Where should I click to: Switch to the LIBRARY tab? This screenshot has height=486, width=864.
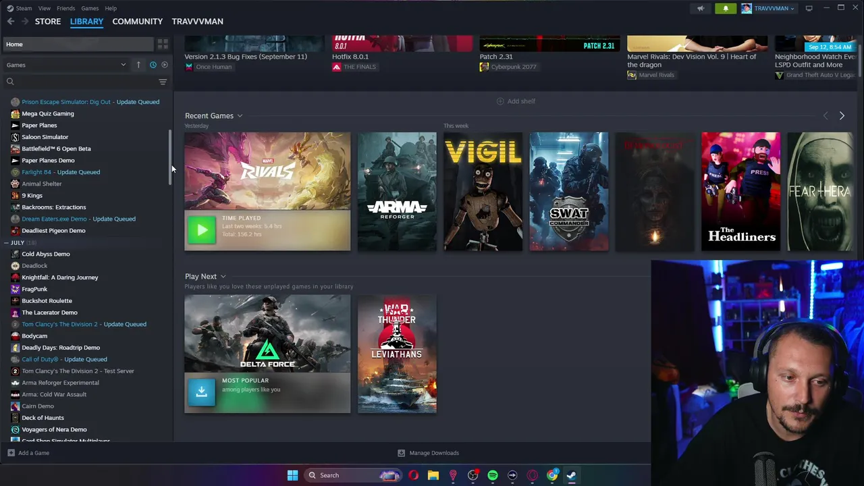coord(86,22)
